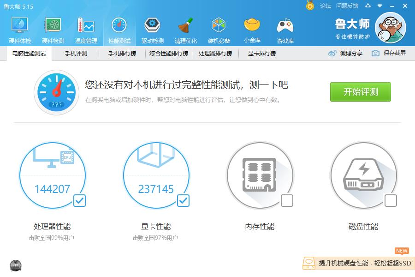Uncheck the 显卡性能 checkbox
Image resolution: width=415 pixels, height=277 pixels.
tap(183, 201)
